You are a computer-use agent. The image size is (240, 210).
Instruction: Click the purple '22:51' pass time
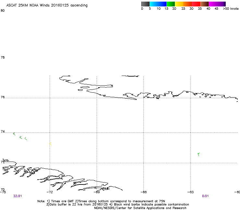click(18, 196)
